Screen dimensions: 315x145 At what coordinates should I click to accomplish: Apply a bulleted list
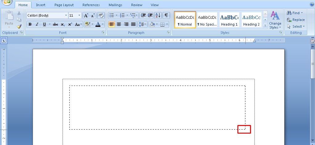112,15
